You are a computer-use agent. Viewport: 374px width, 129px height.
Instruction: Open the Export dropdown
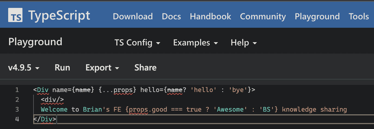point(102,67)
